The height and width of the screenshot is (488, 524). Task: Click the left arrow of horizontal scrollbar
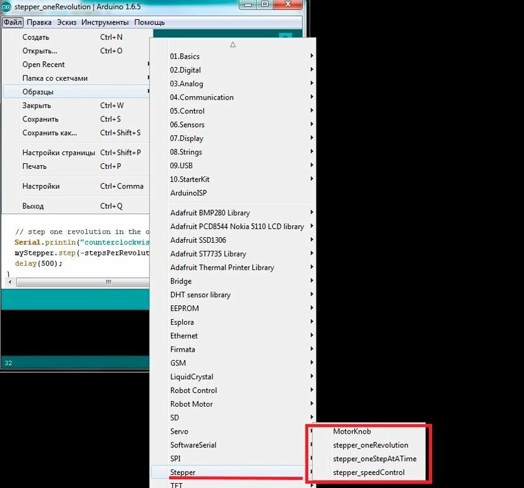click(x=11, y=282)
